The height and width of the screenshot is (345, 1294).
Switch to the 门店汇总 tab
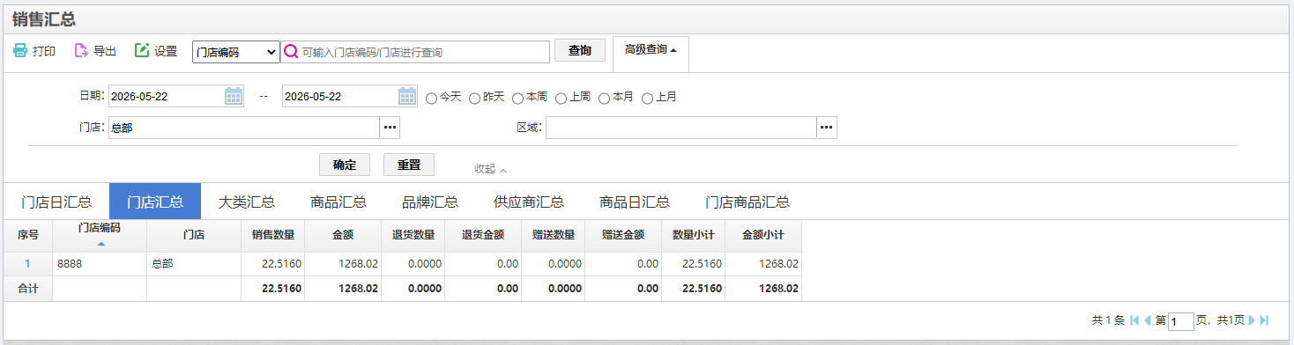pos(155,202)
